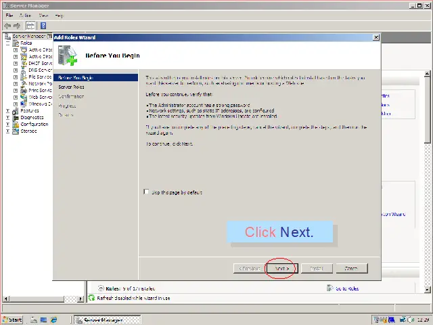433x325 pixels.
Task: Select the Before You Begin wizard step
Action: coord(95,78)
